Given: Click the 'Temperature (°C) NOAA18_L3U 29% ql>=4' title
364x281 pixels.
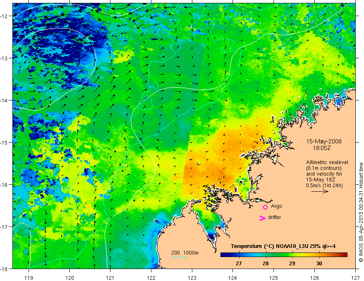Looking at the screenshot, I should click(x=283, y=246).
